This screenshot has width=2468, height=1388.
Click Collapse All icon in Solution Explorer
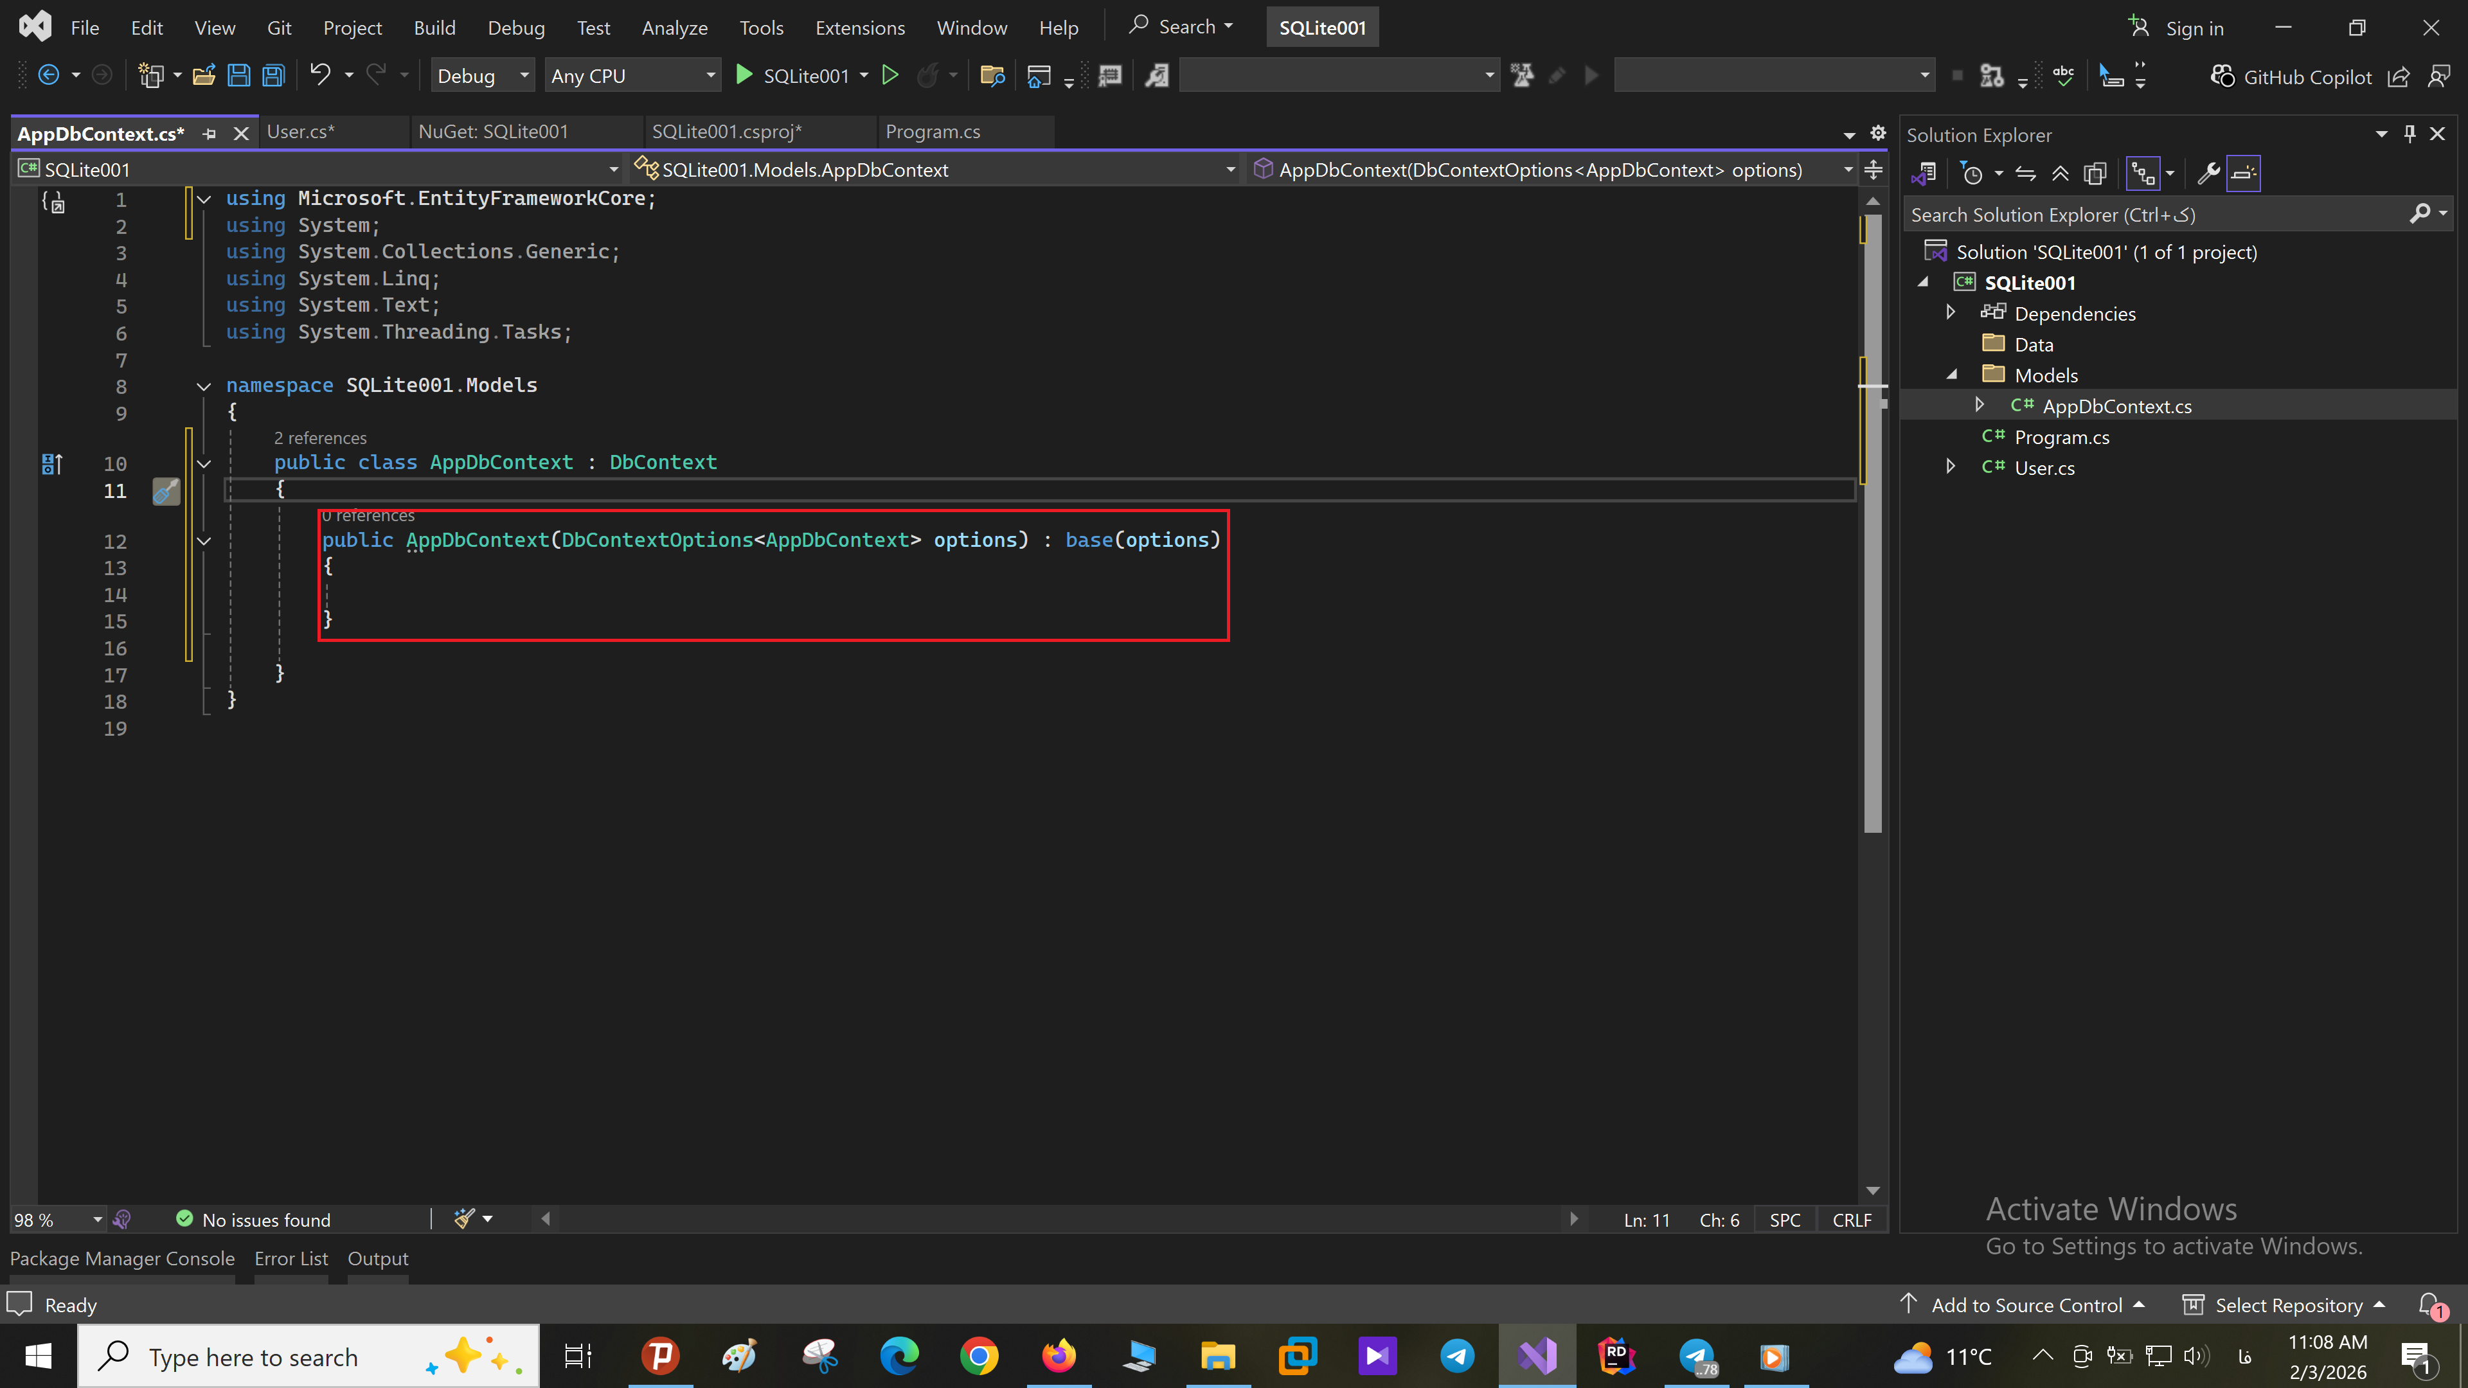[x=2060, y=173]
